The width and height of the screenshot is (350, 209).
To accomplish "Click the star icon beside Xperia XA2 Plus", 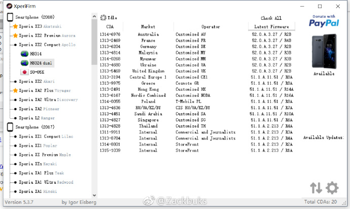I will point(15,90).
